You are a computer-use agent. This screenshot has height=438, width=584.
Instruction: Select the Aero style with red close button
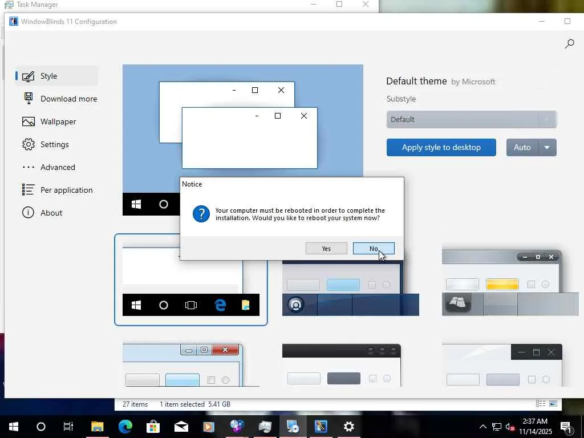190,365
